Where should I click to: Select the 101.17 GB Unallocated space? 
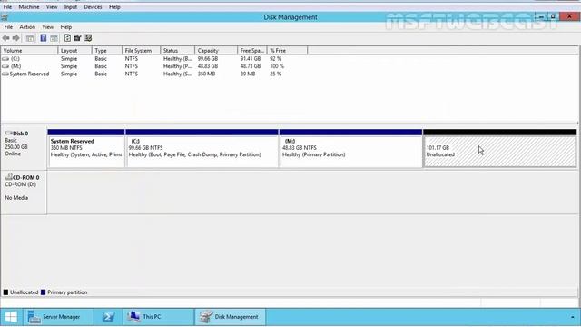coord(500,148)
